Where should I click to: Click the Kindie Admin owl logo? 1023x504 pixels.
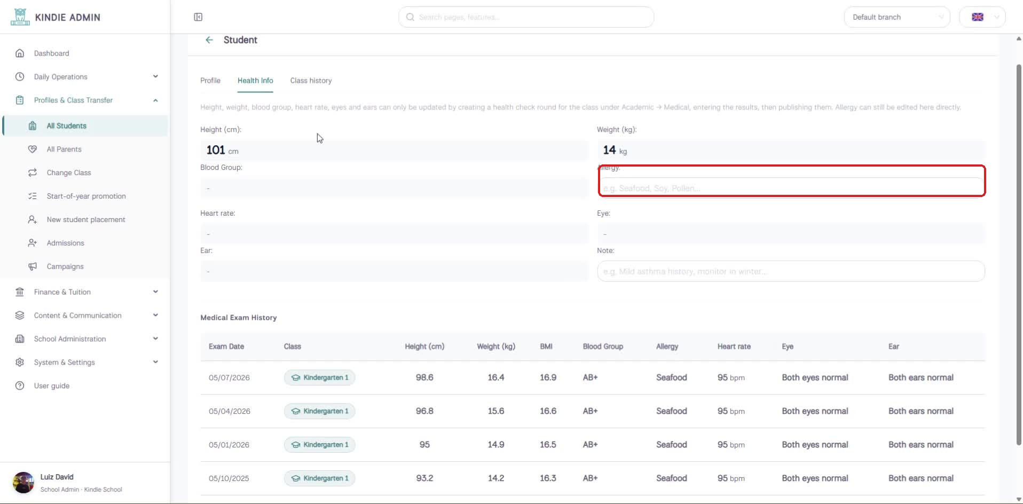(x=20, y=17)
